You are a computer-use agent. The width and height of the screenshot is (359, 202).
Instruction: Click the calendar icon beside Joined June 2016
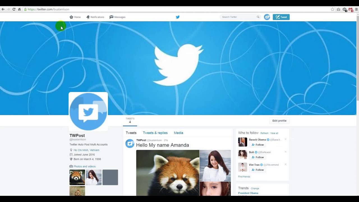(x=71, y=155)
